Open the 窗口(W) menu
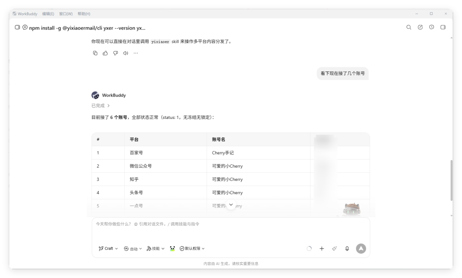 coord(66,14)
